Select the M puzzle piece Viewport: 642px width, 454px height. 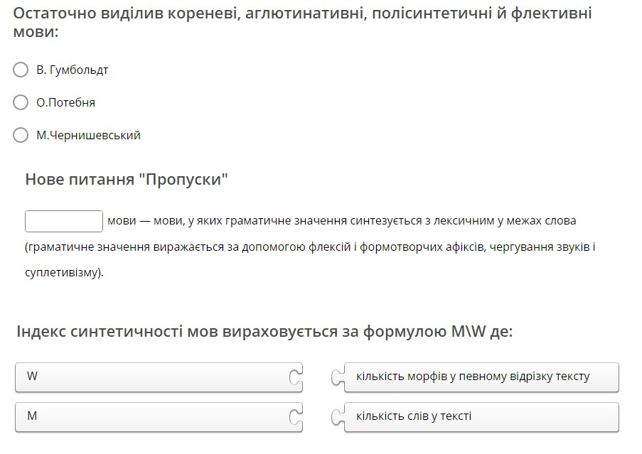pyautogui.click(x=159, y=417)
